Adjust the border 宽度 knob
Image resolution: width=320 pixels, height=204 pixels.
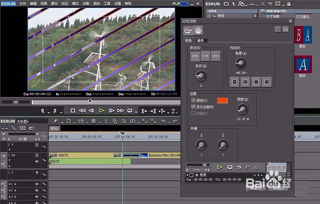click(243, 109)
